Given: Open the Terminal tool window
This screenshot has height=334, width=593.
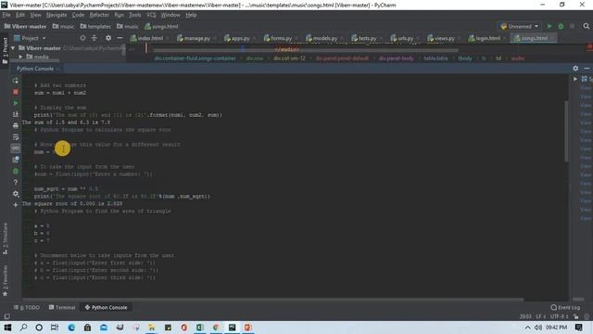Looking at the screenshot, I should coord(62,307).
